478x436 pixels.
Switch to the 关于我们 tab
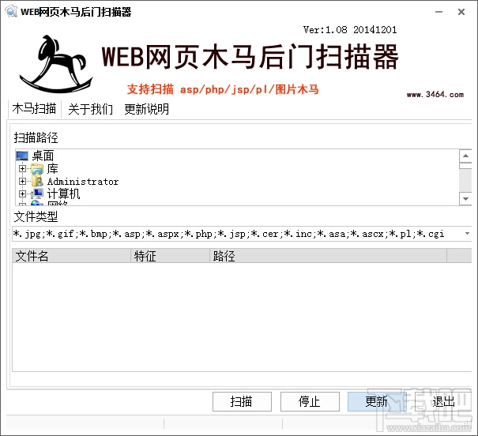[91, 109]
